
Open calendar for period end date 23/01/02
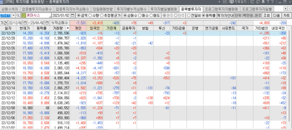(x=47, y=23)
